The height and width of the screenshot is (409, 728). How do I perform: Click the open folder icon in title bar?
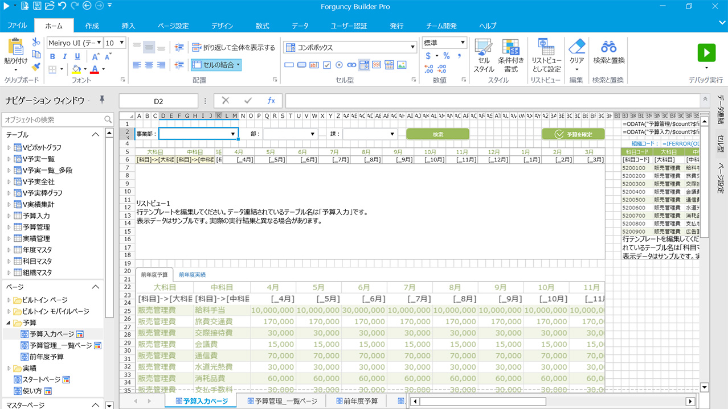(x=49, y=6)
